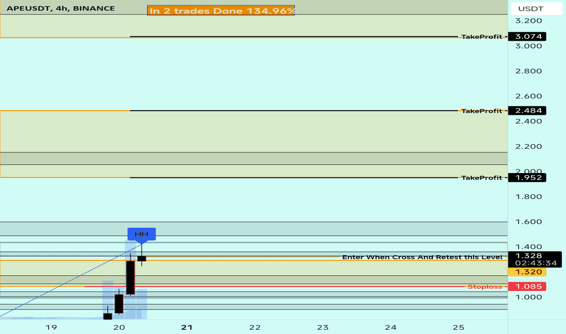Click the APEUSDT, 4h, BINANCE symbol title
The height and width of the screenshot is (334, 566).
point(61,9)
